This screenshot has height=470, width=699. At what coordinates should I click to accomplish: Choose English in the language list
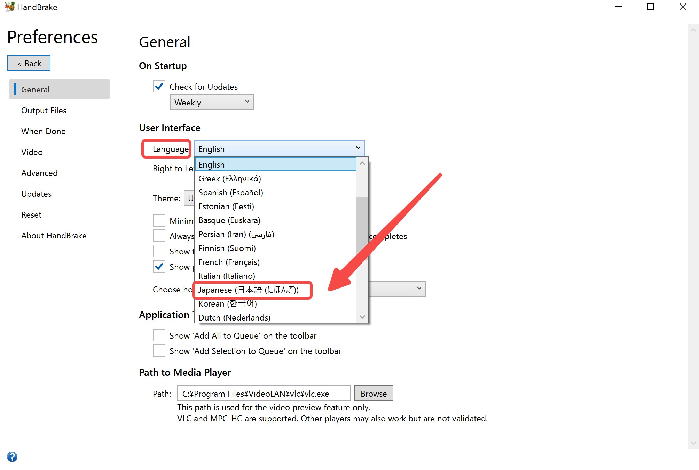275,164
